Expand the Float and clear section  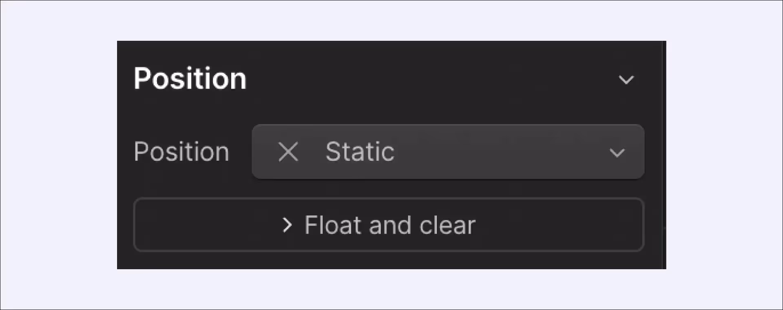[389, 225]
